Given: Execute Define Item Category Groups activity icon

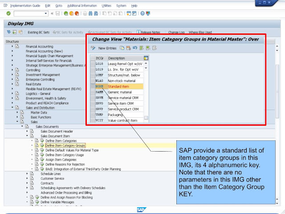Looking at the screenshot, I should click(42, 145).
